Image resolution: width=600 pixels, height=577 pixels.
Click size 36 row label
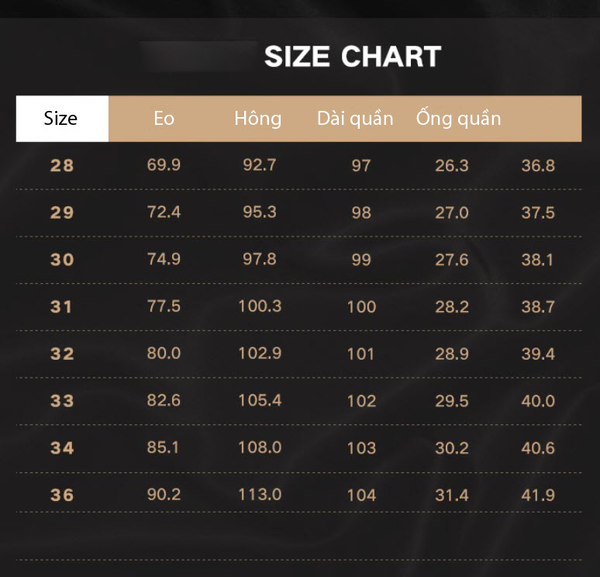(x=62, y=495)
